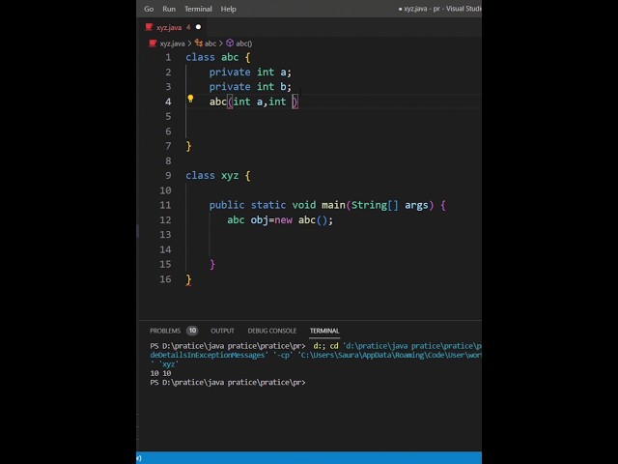Click the window title 'xyz.java - pr'

click(422, 9)
